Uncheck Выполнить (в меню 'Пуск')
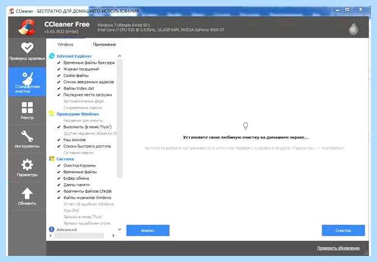This screenshot has height=262, width=377. [x=58, y=127]
